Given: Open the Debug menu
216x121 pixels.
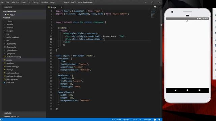Looking at the screenshot, I should pos(35,2).
